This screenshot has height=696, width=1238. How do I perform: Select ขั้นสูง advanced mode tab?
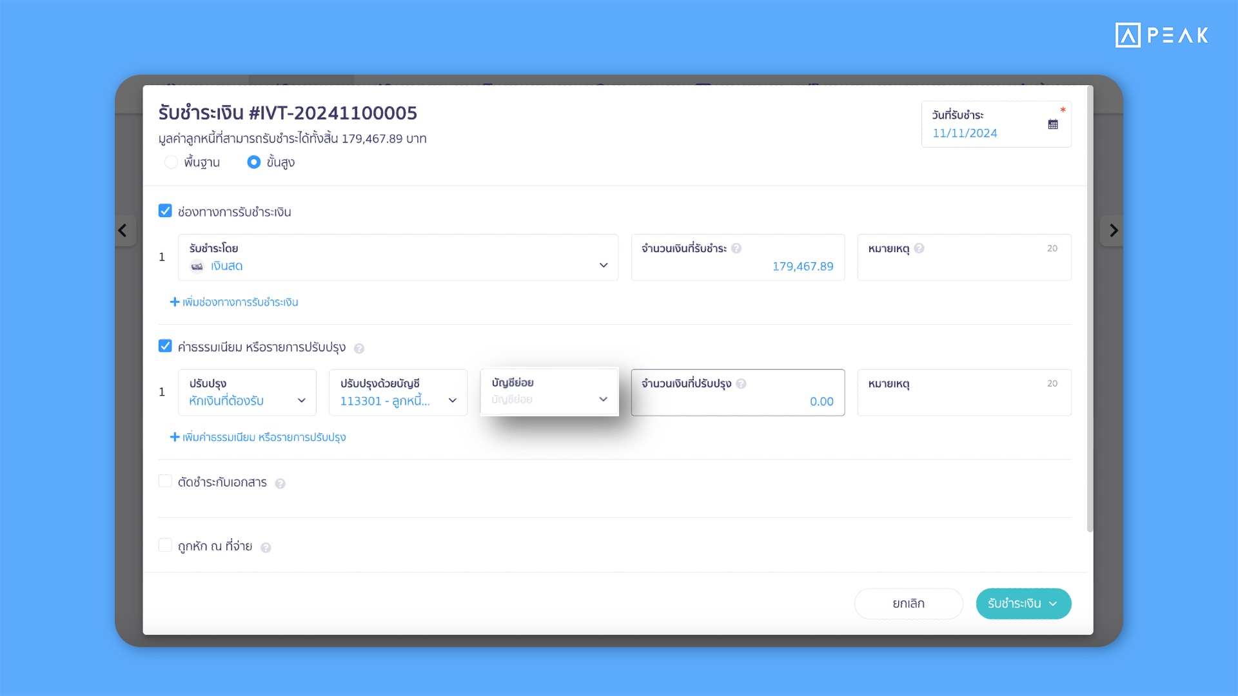pyautogui.click(x=259, y=162)
